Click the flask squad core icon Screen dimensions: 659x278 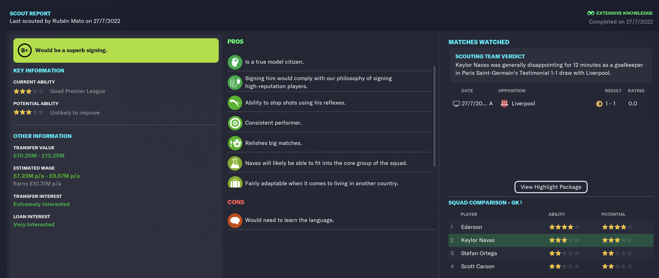(x=235, y=163)
